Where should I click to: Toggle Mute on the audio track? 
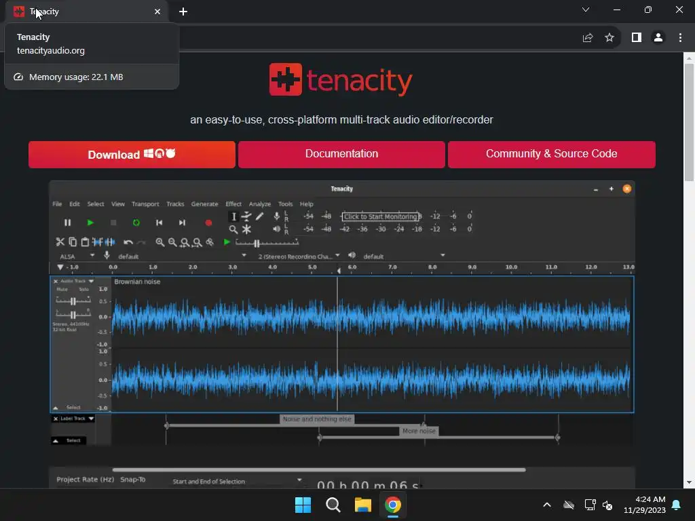point(62,289)
